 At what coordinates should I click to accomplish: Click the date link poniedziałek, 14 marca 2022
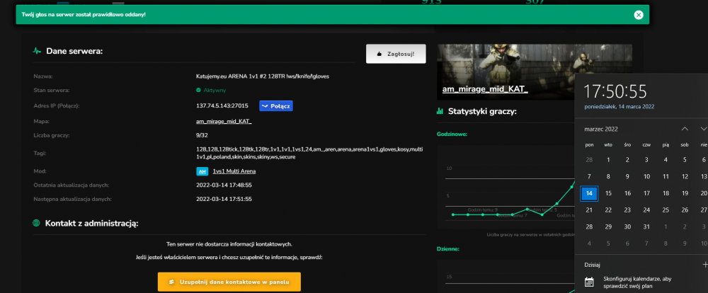click(x=619, y=107)
